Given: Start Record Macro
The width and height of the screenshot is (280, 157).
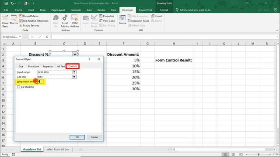Looking at the screenshot, I should (x=29, y=16).
